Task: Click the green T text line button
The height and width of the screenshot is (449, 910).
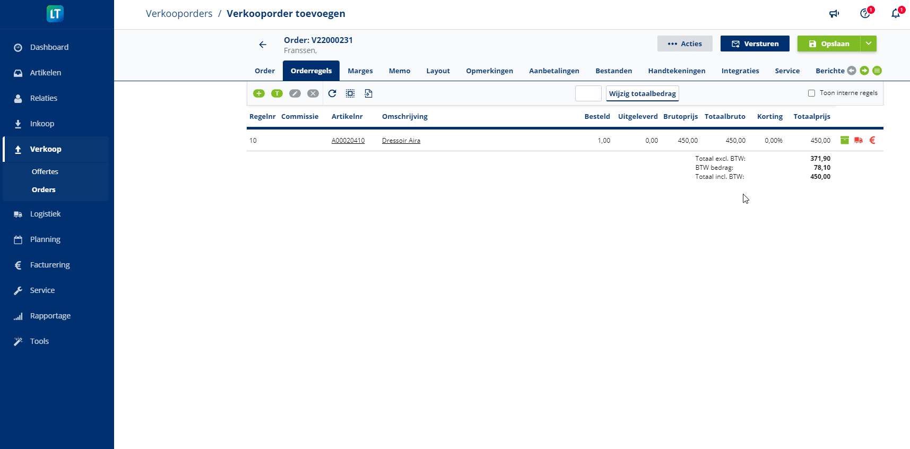Action: [x=277, y=93]
